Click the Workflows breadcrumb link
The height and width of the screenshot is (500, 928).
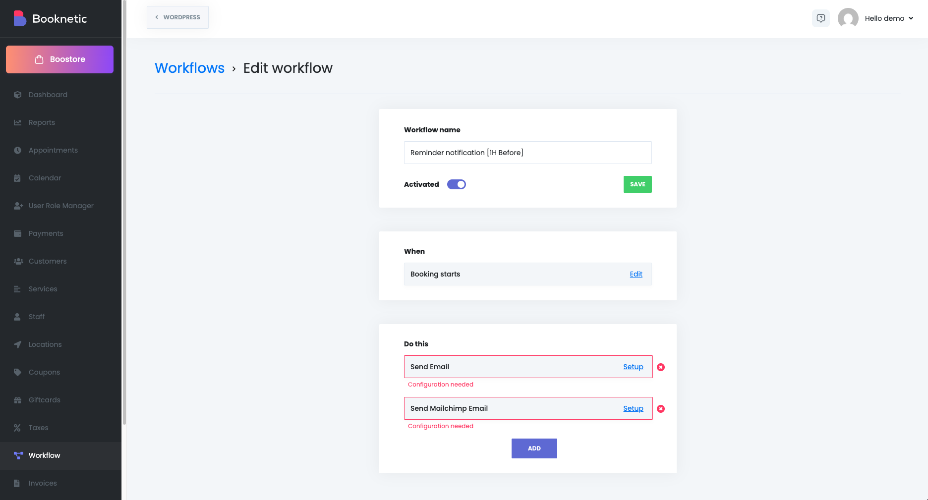(189, 68)
